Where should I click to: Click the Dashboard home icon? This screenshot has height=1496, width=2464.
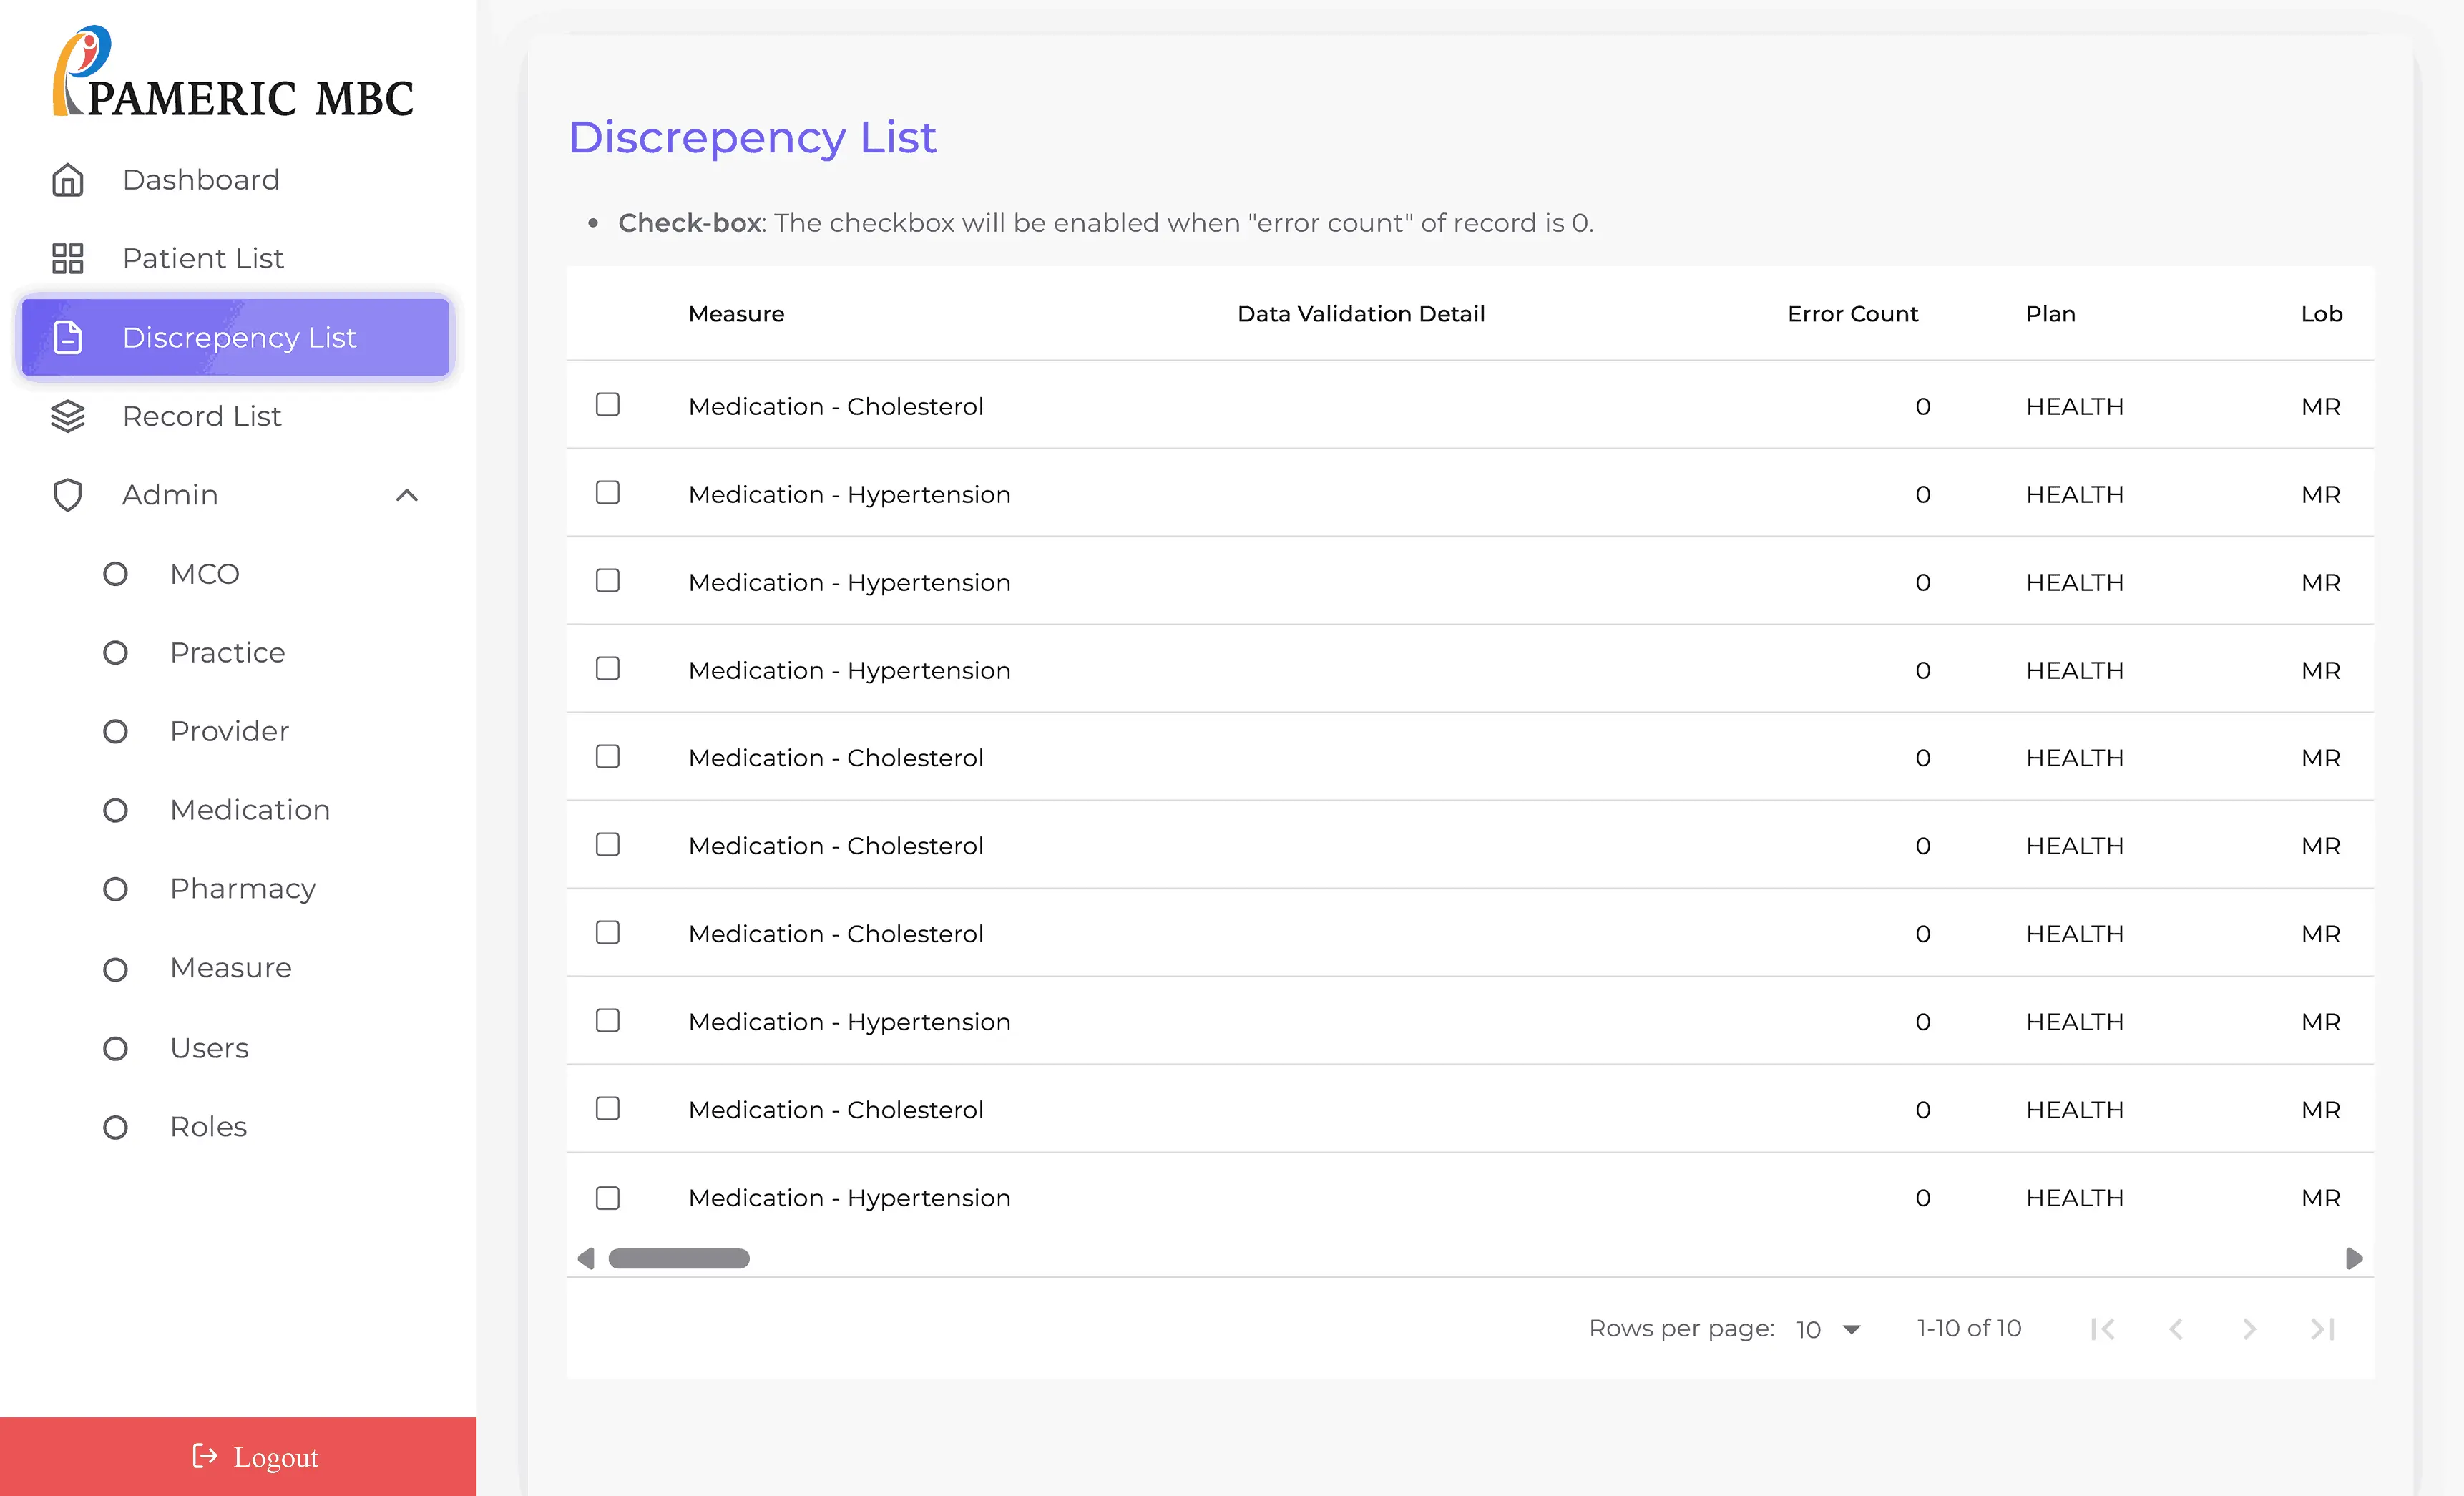point(67,180)
